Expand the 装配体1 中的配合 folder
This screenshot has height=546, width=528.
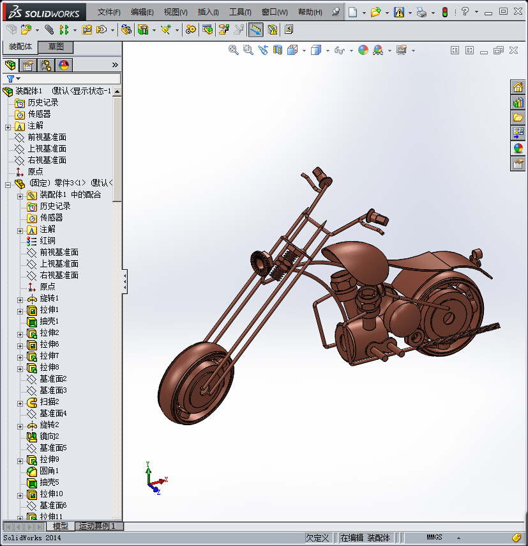pyautogui.click(x=20, y=196)
